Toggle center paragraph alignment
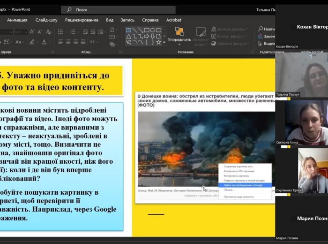This screenshot has height=244, width=328. click(67, 42)
